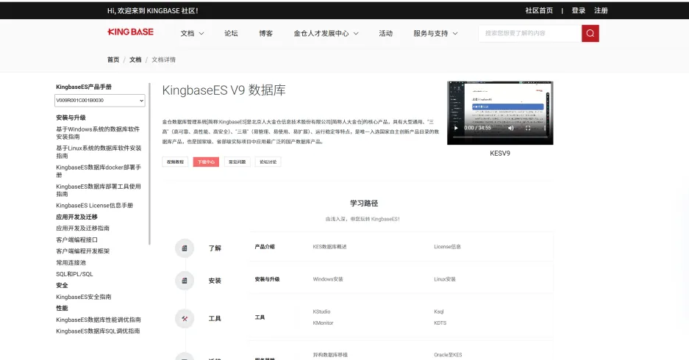This screenshot has height=360, width=689.
Task: Expand the 服务与支持 menu
Action: pyautogui.click(x=435, y=33)
